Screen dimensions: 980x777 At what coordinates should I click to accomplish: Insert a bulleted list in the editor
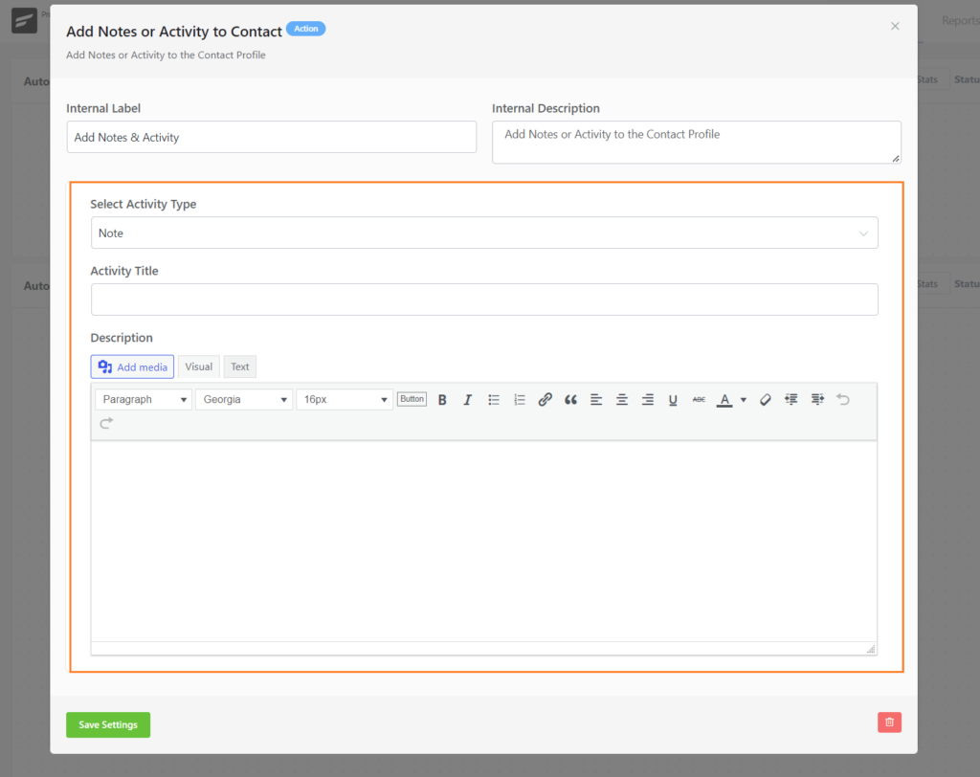(x=494, y=399)
